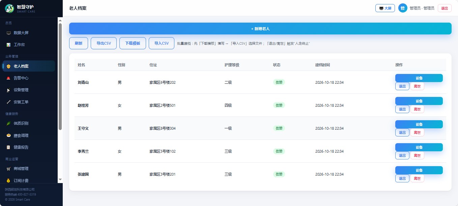Click the 健康报告 clipboard icon
Image resolution: width=458 pixels, height=206 pixels.
(x=9, y=147)
